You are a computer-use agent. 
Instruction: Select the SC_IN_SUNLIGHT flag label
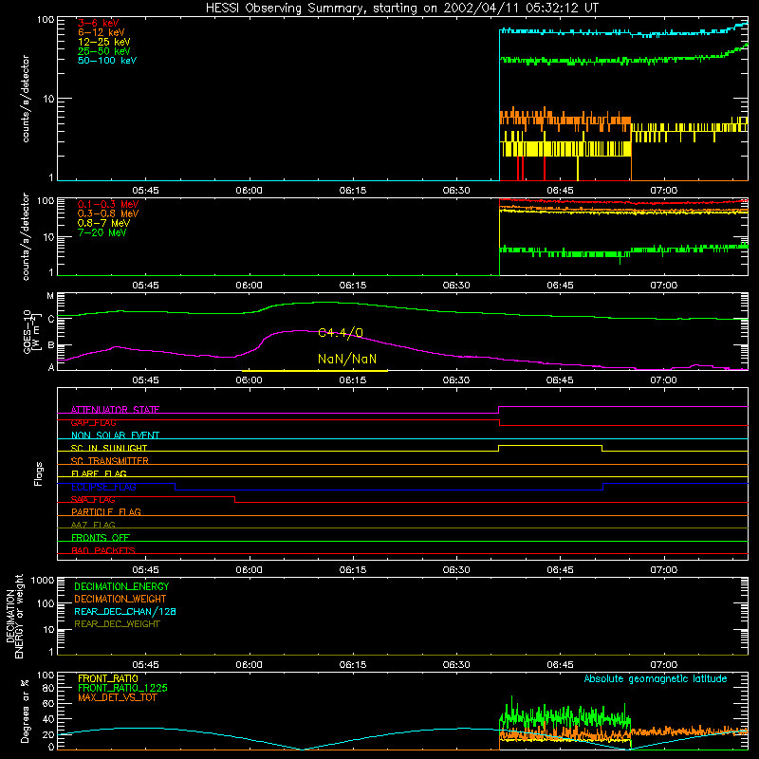[x=109, y=448]
